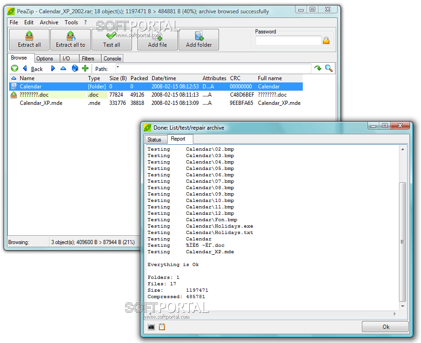Click the report's vertical scrollbar thumb
The width and height of the screenshot is (421, 343).
(402, 241)
